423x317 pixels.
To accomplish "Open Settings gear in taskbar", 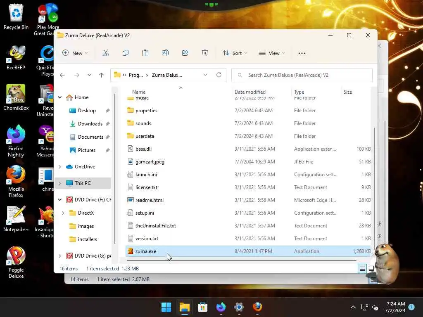I will click(239, 307).
